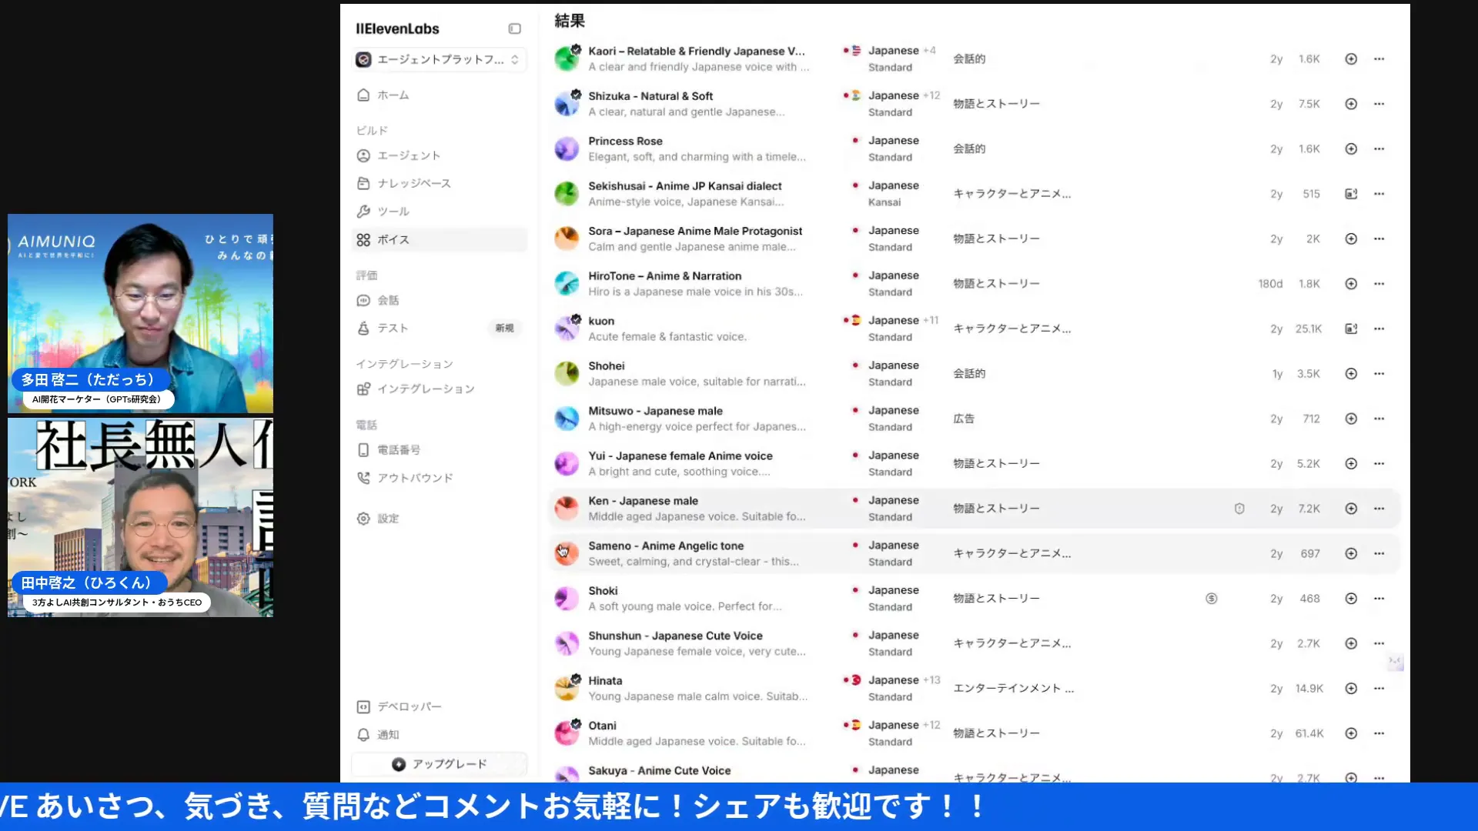The height and width of the screenshot is (831, 1478).
Task: Open the more options menu for Kaori
Action: click(x=1379, y=58)
